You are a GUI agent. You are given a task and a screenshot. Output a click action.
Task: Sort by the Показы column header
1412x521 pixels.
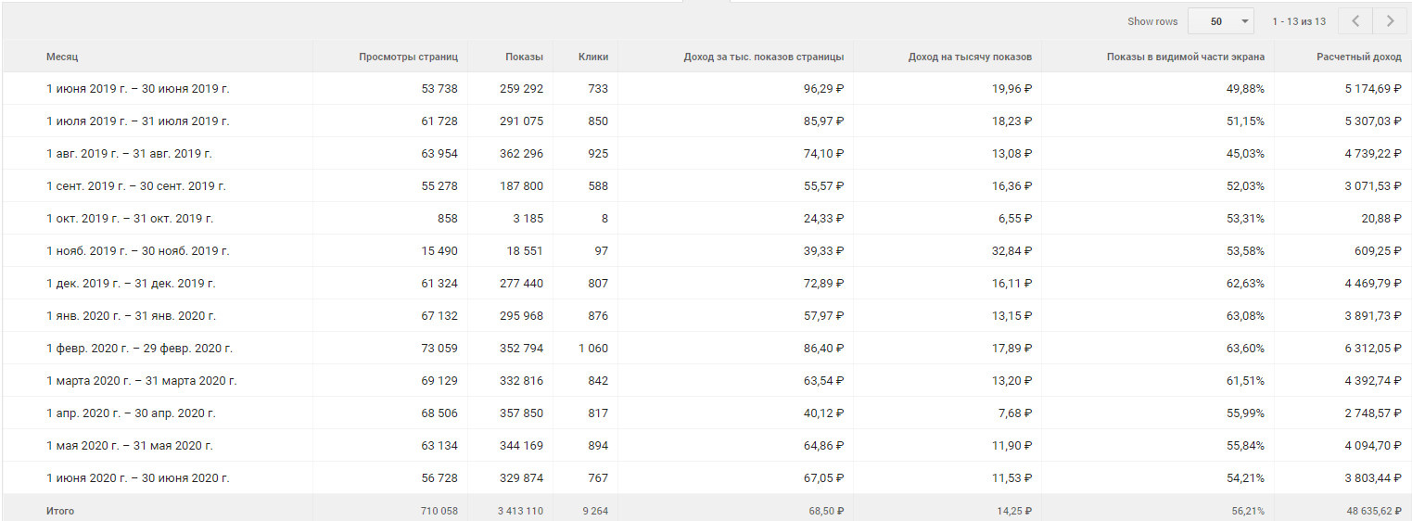[524, 57]
